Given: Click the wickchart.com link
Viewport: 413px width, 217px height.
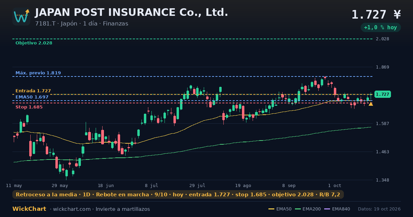Looking at the screenshot, I should [72, 209].
